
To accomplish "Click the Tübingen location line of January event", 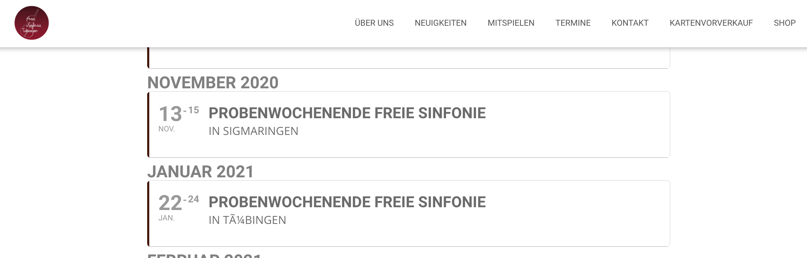I will 247,220.
